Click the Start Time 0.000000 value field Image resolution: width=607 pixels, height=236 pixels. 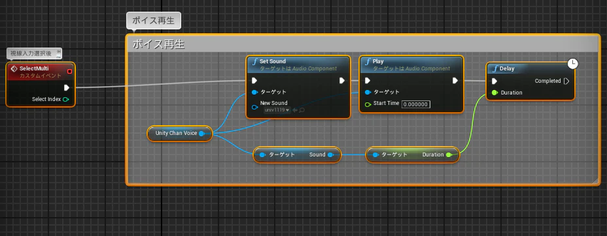[416, 104]
